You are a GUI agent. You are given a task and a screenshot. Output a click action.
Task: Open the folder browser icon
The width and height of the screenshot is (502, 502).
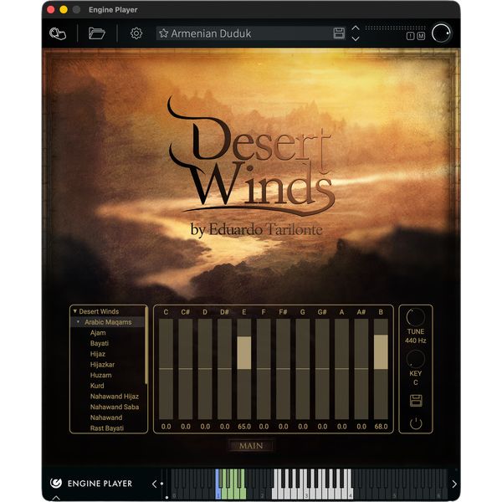pos(97,33)
